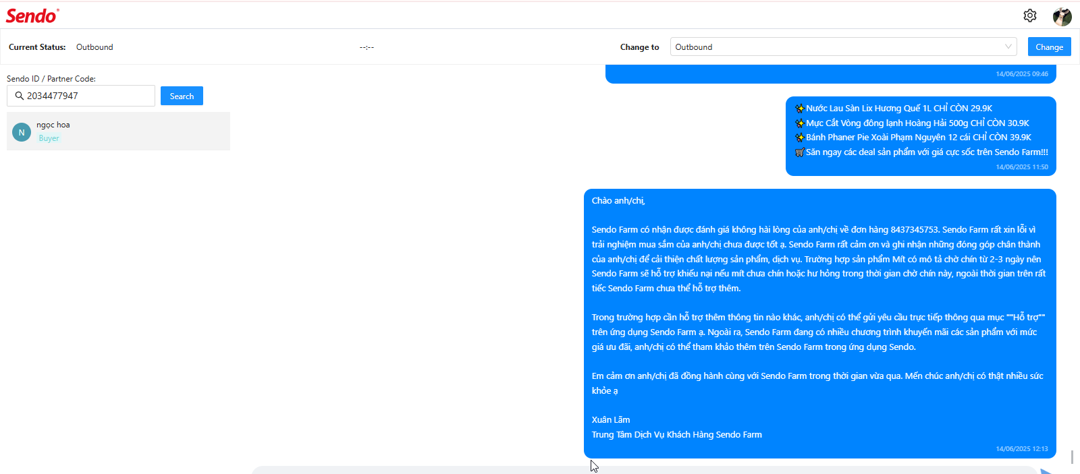This screenshot has height=474, width=1080.
Task: Open the settings gear icon
Action: (1029, 16)
